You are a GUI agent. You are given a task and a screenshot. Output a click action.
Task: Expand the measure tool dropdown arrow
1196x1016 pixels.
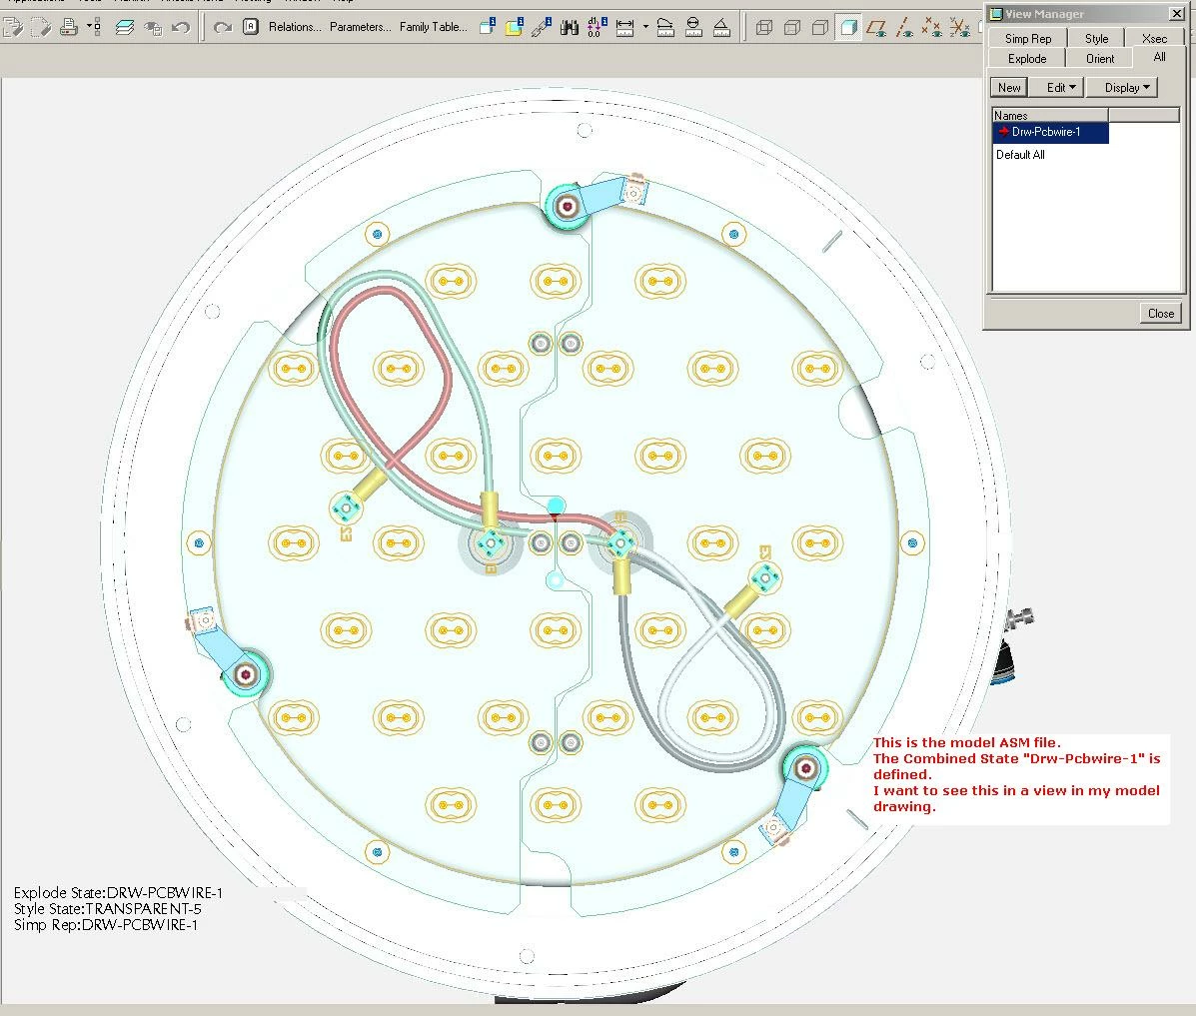click(x=646, y=27)
